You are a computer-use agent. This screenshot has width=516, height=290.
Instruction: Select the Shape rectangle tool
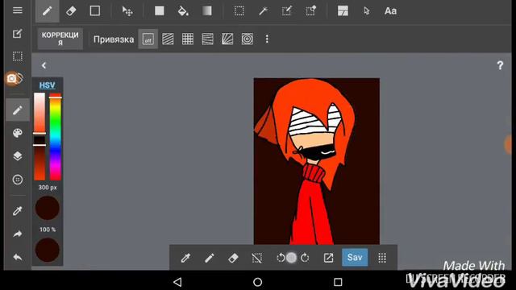(x=95, y=10)
